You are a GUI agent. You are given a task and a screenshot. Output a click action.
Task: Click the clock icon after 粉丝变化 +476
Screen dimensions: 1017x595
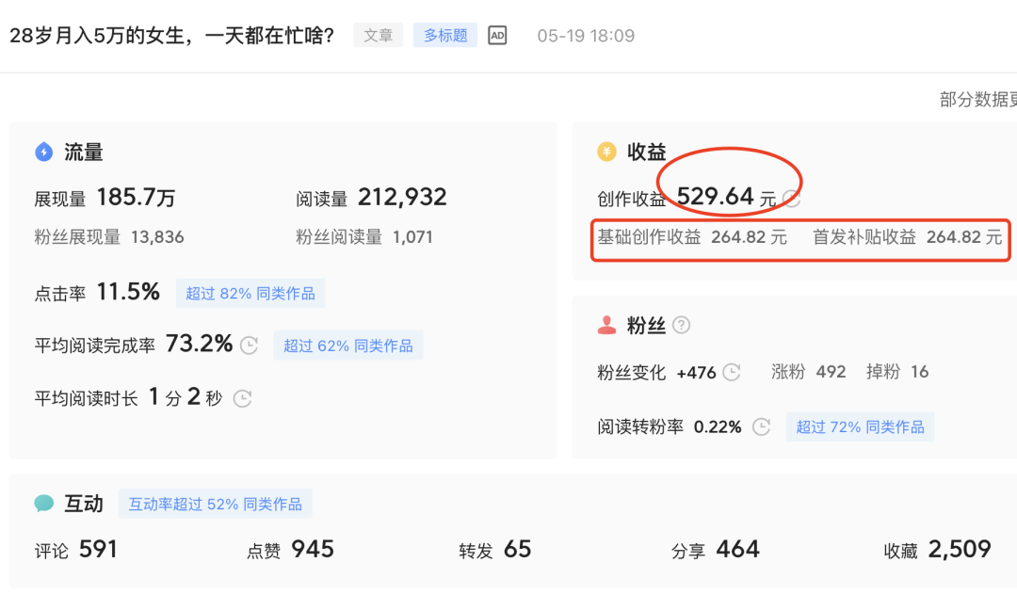(x=732, y=372)
